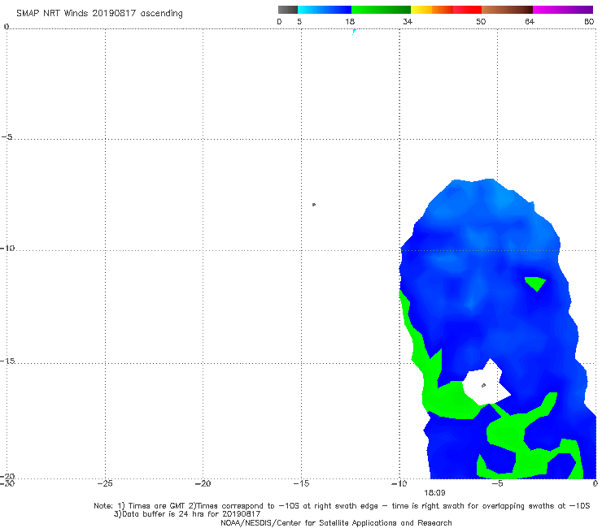Click the gray segment of the color bar
The image size is (602, 528).
pos(288,10)
